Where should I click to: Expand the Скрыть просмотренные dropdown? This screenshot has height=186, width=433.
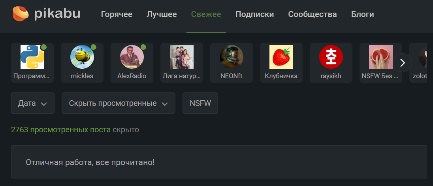pyautogui.click(x=119, y=103)
